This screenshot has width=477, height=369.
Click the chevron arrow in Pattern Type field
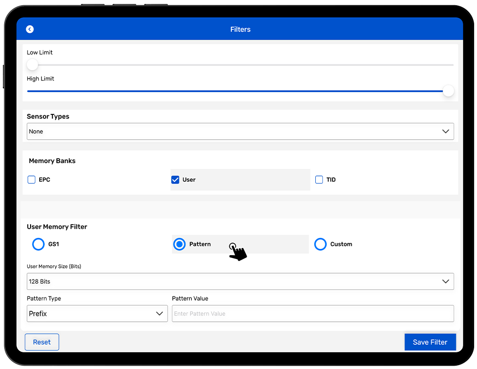159,314
